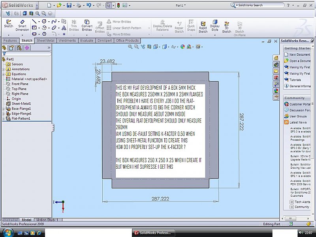Screen dimensions: 316x237
Task: Open Design Library task pane icon
Action: click(x=276, y=65)
